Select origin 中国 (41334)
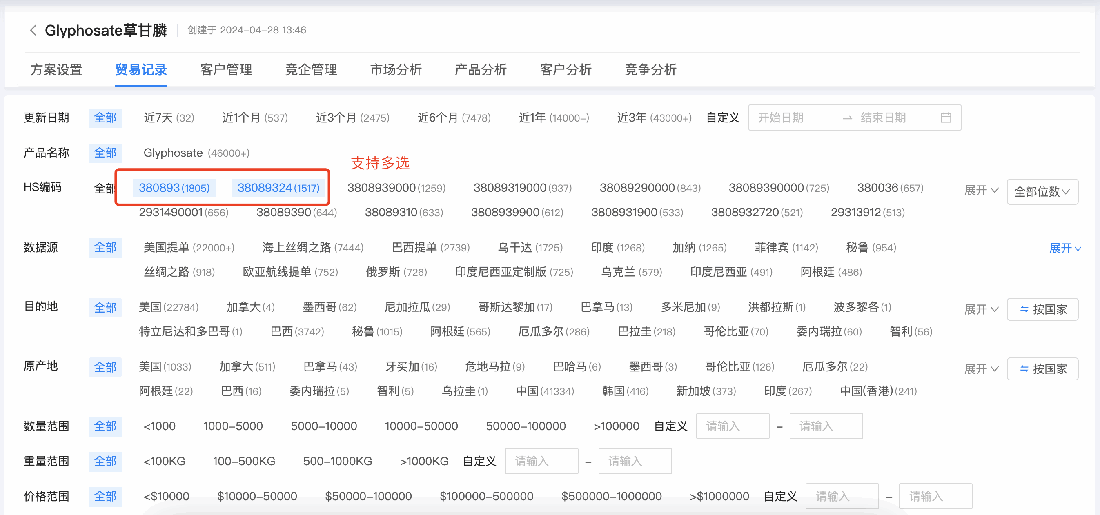 pyautogui.click(x=544, y=391)
